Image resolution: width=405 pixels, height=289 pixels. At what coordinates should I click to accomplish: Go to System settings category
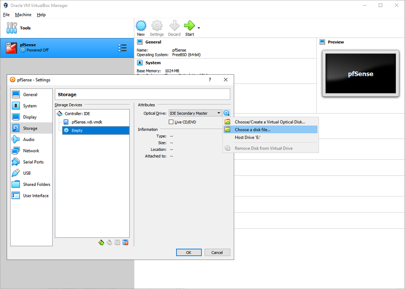pos(31,106)
